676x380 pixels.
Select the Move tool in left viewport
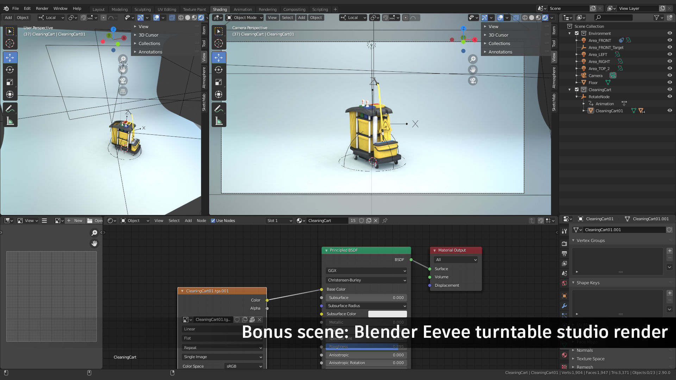(x=10, y=57)
